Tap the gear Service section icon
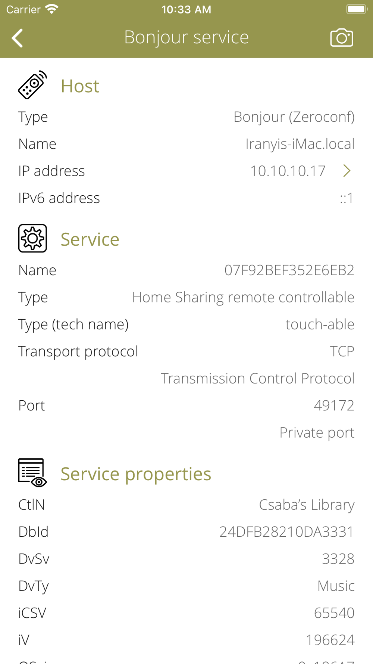373x664 pixels. point(32,238)
